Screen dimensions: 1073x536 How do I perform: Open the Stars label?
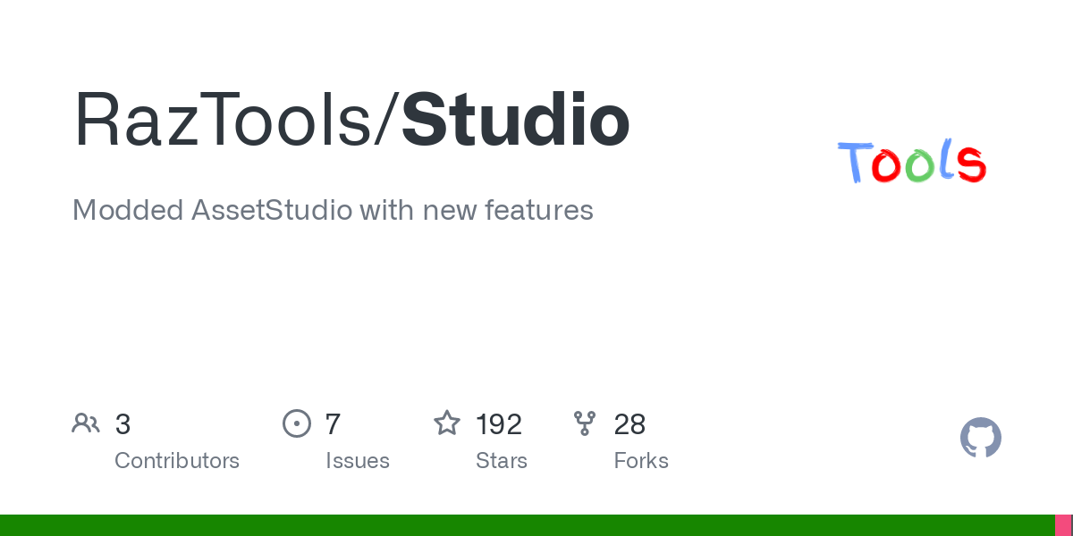point(502,461)
